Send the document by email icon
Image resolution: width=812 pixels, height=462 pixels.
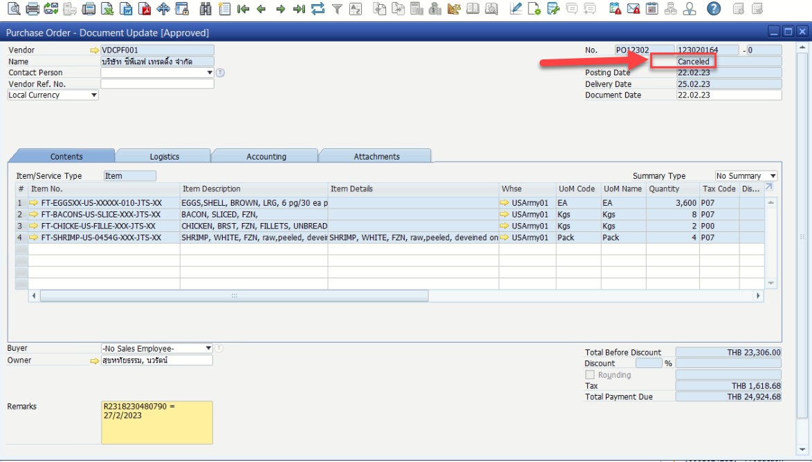tap(50, 9)
